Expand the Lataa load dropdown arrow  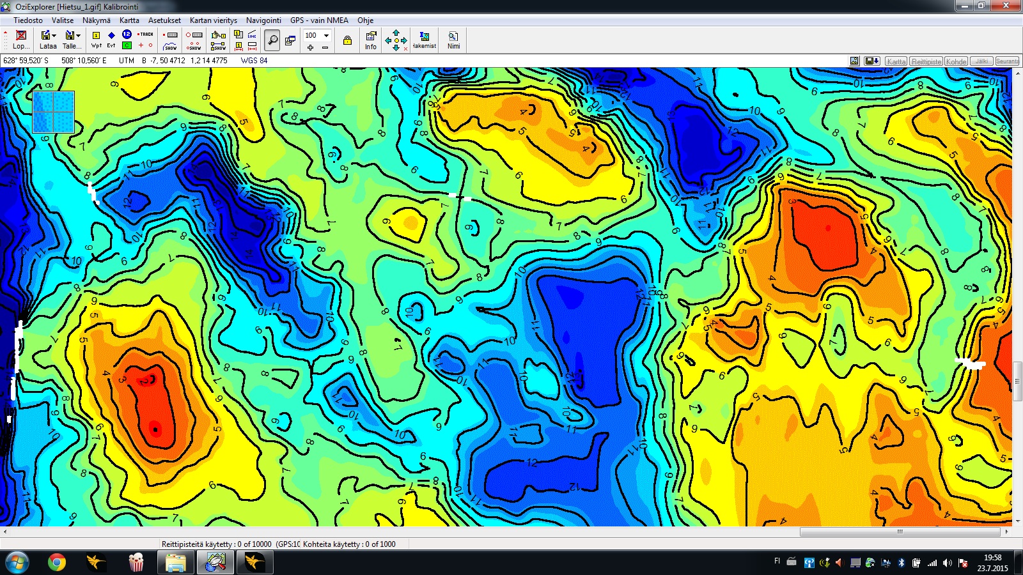click(x=54, y=36)
